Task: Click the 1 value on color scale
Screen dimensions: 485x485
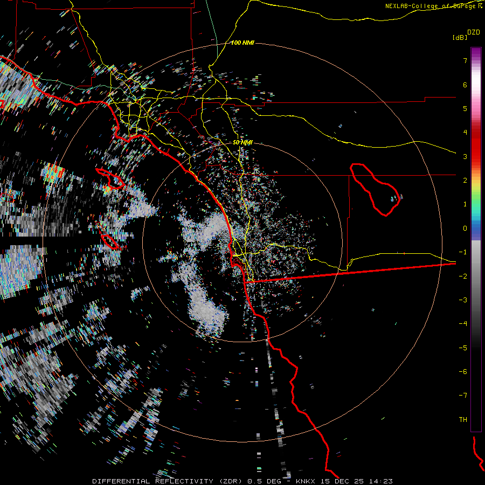Action: (x=465, y=204)
